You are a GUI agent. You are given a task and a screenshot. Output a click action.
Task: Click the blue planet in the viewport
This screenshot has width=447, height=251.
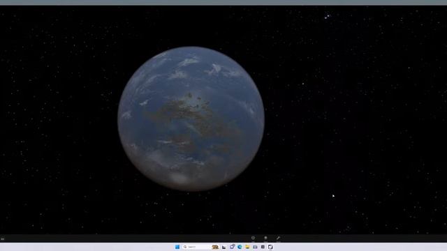pos(191,119)
